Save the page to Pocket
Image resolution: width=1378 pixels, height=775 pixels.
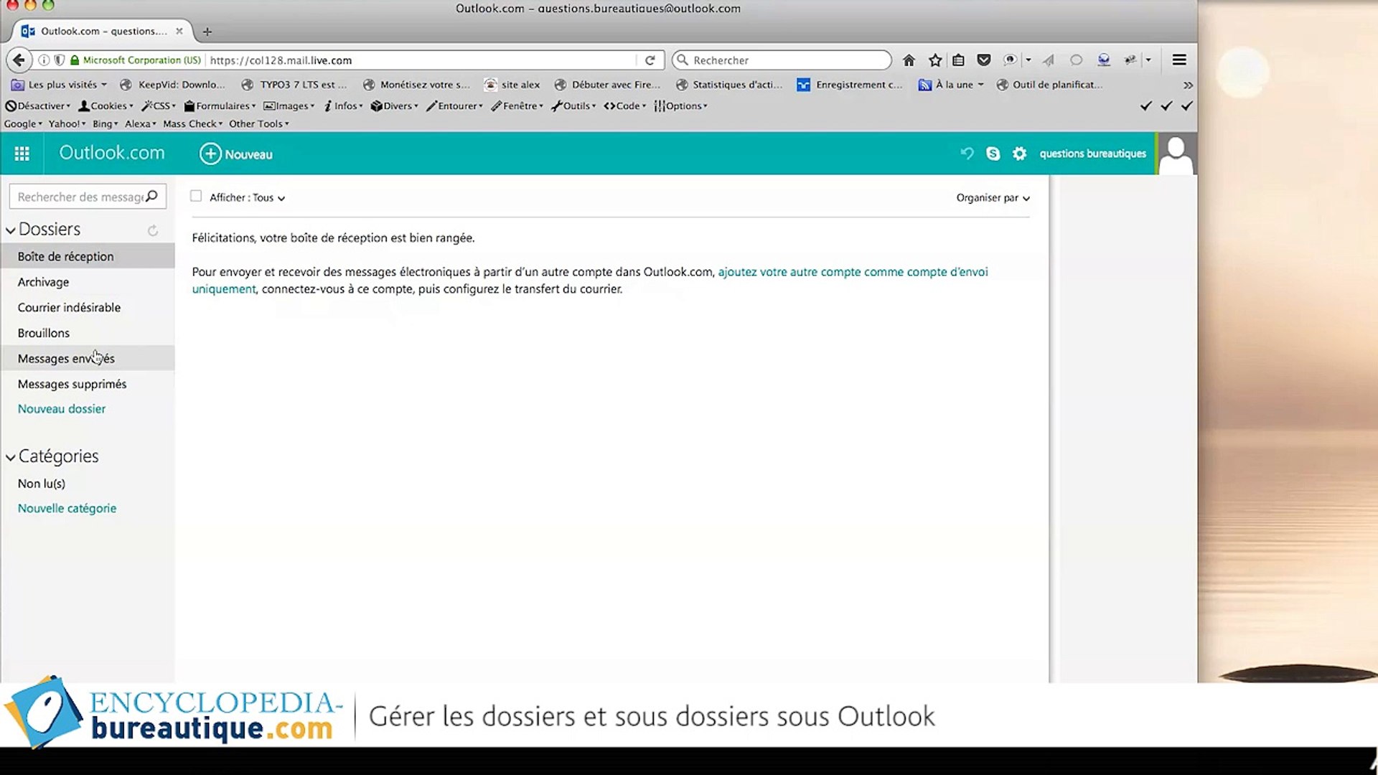click(x=984, y=60)
